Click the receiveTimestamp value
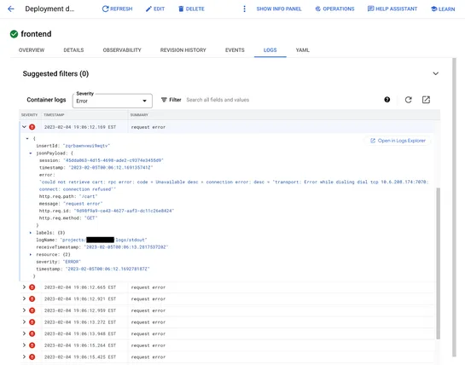Image resolution: width=465 pixels, height=365 pixels. pyautogui.click(x=126, y=247)
